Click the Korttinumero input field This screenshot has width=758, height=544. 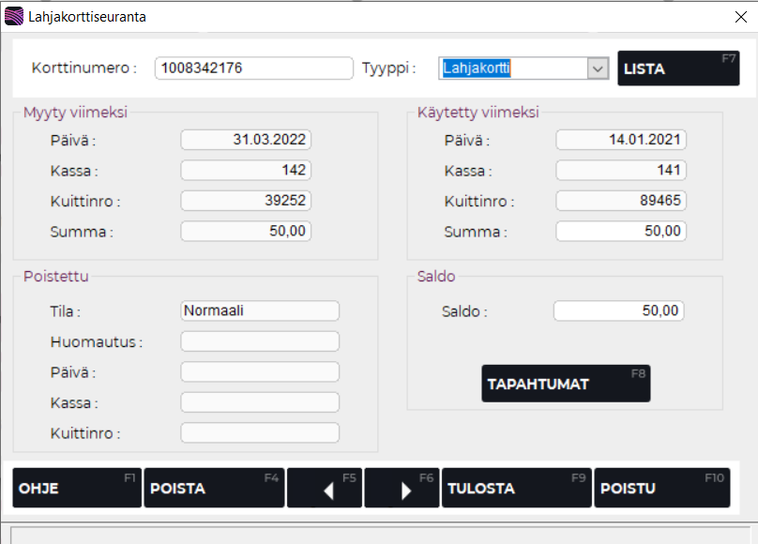pyautogui.click(x=253, y=68)
